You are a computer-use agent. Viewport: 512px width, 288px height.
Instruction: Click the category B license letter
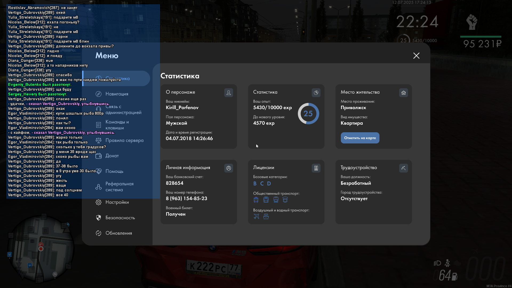pos(255,183)
